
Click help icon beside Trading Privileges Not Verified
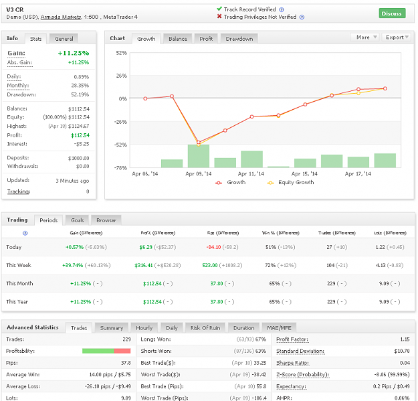[302, 17]
